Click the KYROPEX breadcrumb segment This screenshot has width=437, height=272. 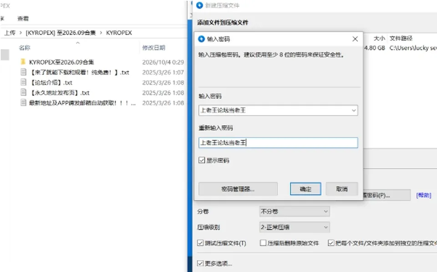[x=119, y=33]
